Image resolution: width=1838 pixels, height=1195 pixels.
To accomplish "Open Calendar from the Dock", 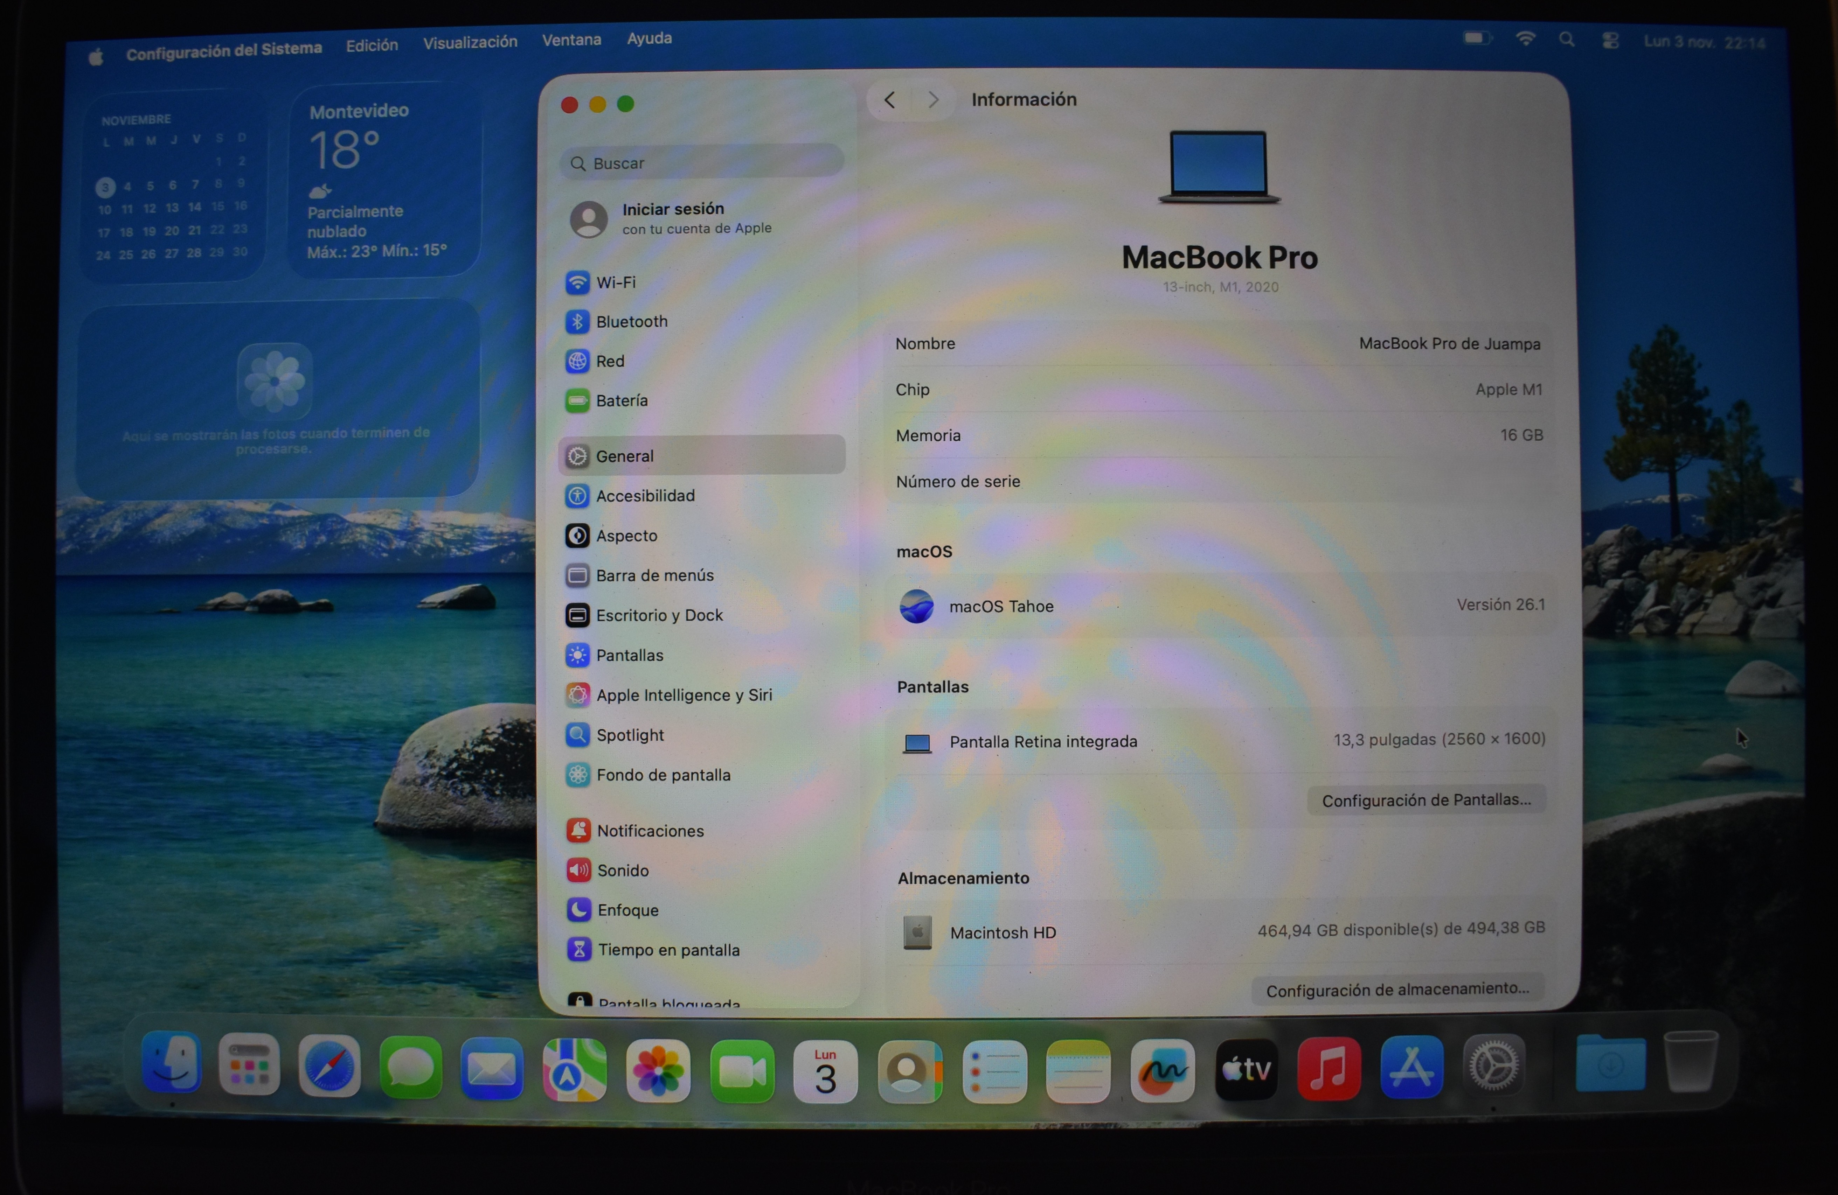I will (826, 1071).
